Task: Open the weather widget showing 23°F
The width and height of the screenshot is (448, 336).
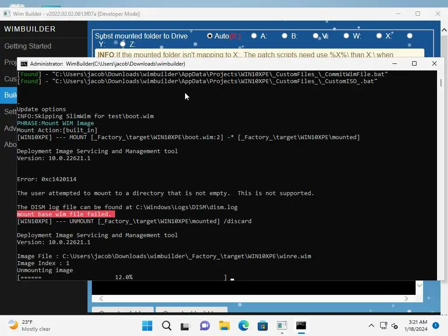Action: [29, 325]
